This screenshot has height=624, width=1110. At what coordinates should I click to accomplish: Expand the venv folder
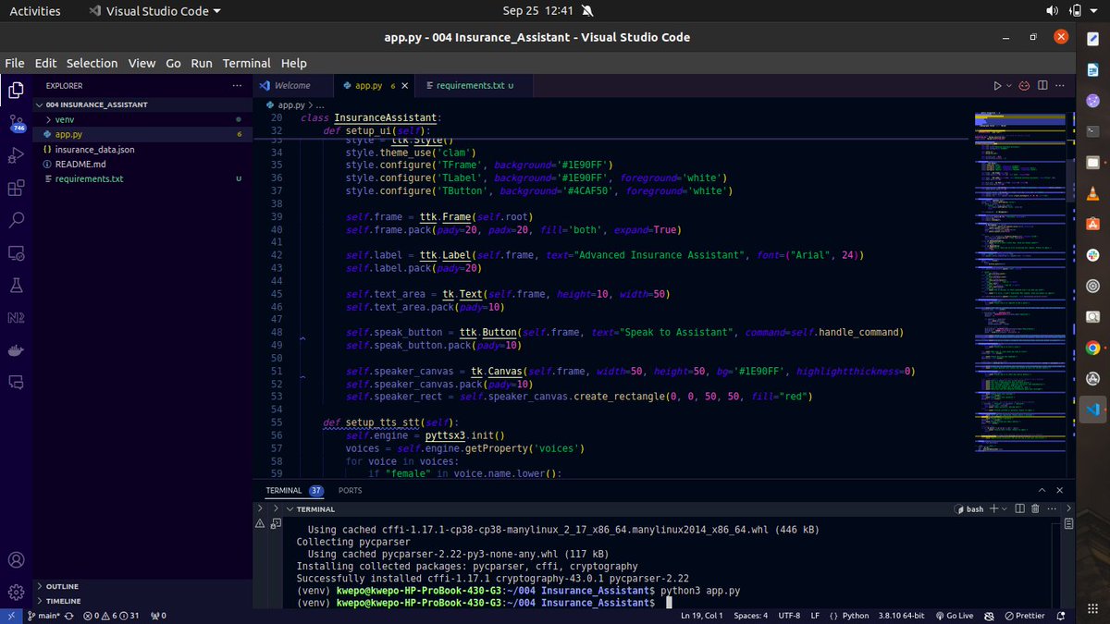pyautogui.click(x=143, y=119)
